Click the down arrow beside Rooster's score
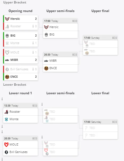 pos(33,26)
